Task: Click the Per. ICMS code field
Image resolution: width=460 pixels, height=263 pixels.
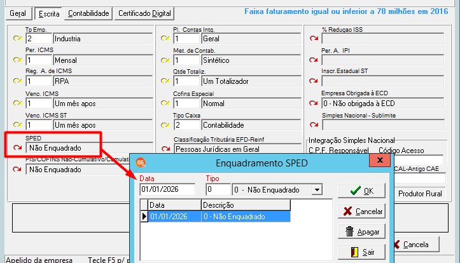Action: point(39,60)
